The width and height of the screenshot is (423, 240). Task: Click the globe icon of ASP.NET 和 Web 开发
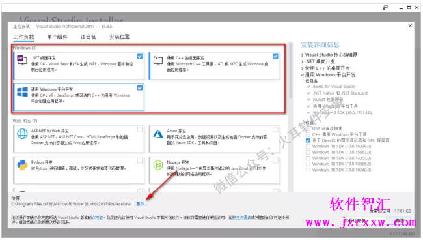point(22,134)
